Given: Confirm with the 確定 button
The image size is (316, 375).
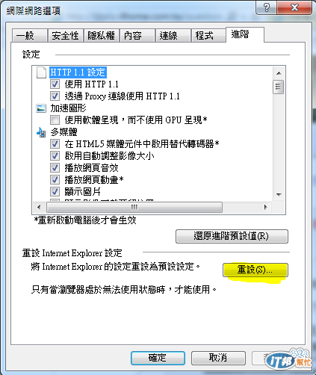Looking at the screenshot, I should 158,358.
